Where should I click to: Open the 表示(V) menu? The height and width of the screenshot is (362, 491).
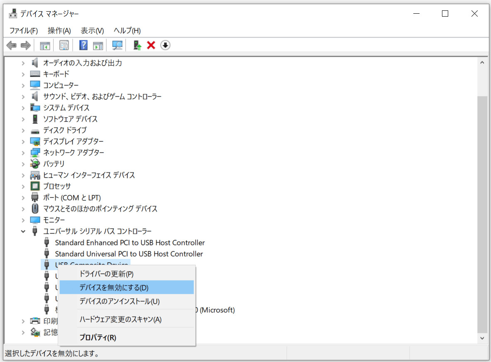(92, 30)
